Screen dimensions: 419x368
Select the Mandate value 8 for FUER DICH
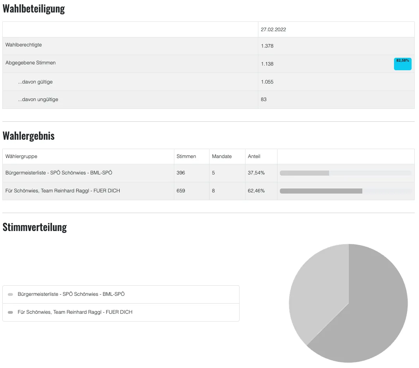(x=213, y=191)
